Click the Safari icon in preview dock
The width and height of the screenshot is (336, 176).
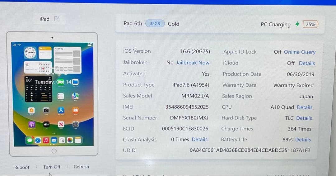point(38,140)
